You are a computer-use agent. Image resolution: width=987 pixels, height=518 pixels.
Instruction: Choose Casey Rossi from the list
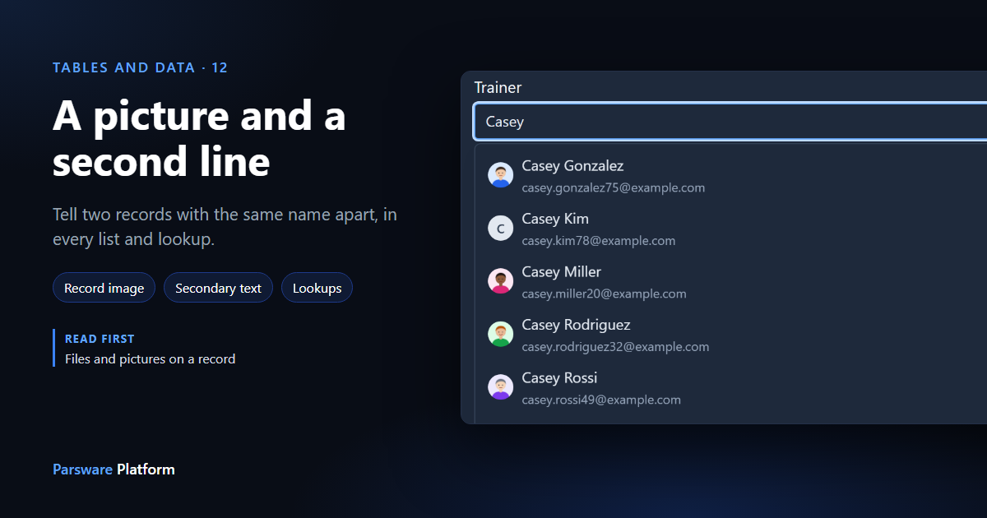[731, 388]
